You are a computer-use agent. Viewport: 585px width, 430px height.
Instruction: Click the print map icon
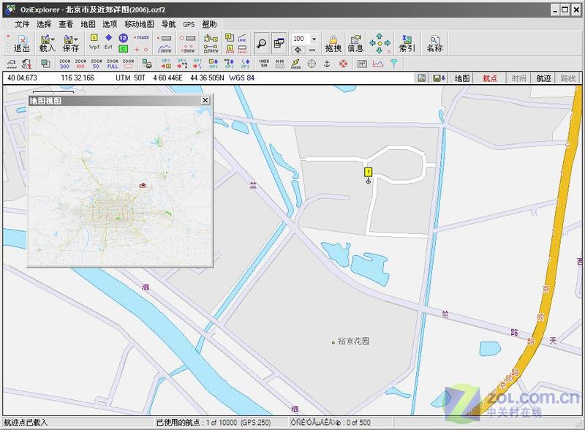click(x=147, y=64)
